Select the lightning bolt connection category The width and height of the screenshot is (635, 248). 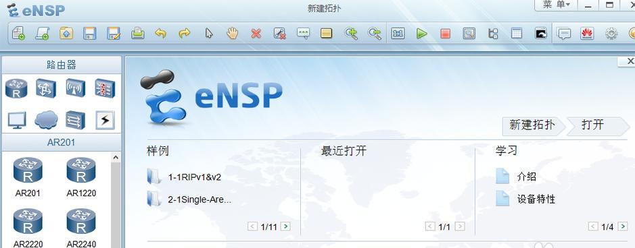pyautogui.click(x=105, y=120)
